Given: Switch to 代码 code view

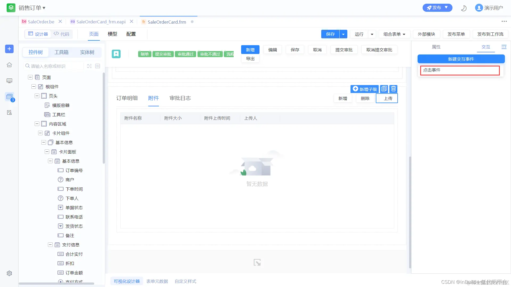Looking at the screenshot, I should pyautogui.click(x=61, y=34).
